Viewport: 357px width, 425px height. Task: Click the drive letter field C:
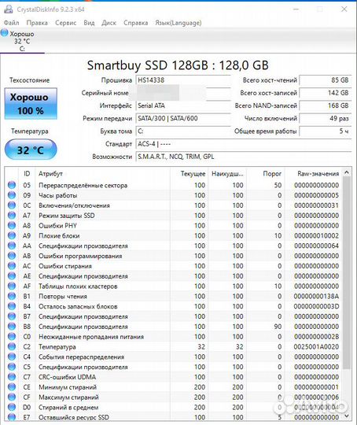(x=183, y=131)
